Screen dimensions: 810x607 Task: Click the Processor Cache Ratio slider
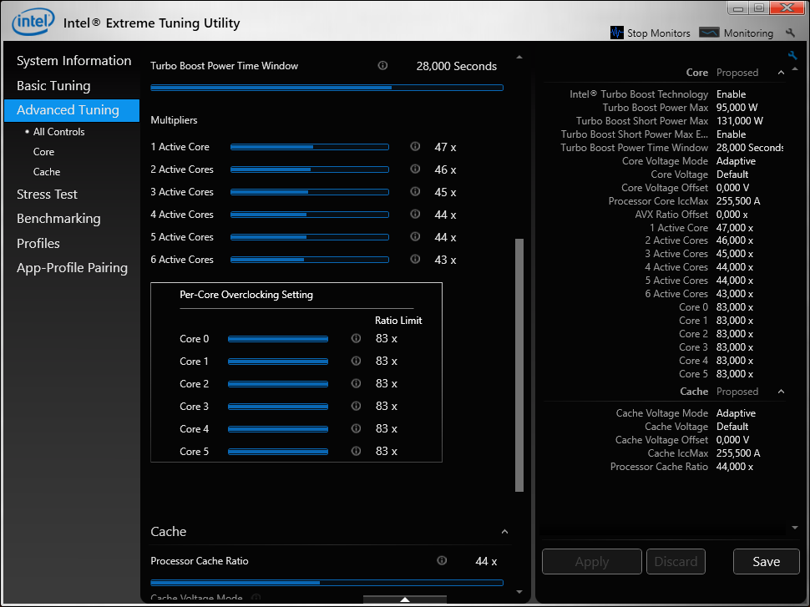coord(327,583)
